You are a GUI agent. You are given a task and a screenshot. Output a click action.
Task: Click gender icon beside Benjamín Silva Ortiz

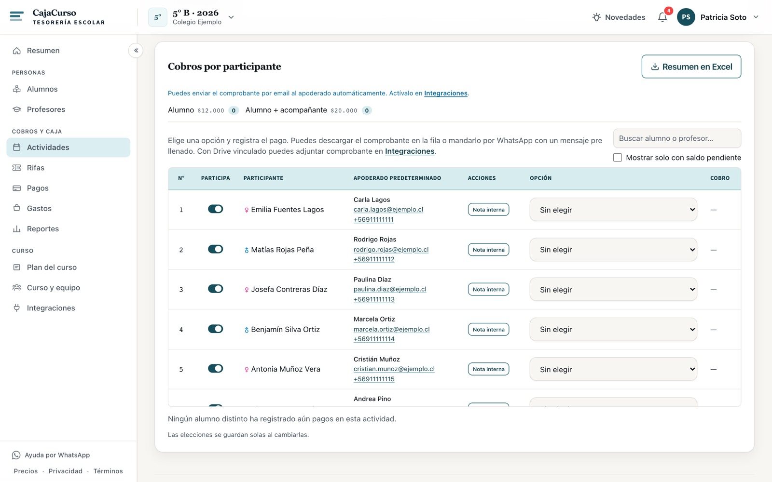tap(247, 330)
